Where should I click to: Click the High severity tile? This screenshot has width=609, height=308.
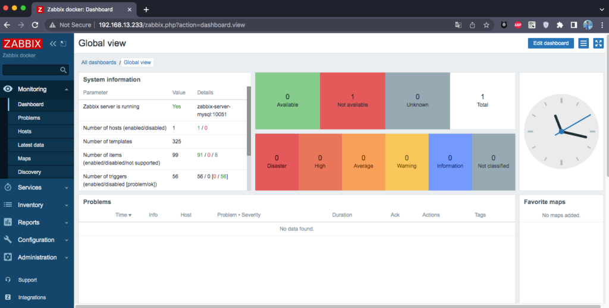(320, 162)
